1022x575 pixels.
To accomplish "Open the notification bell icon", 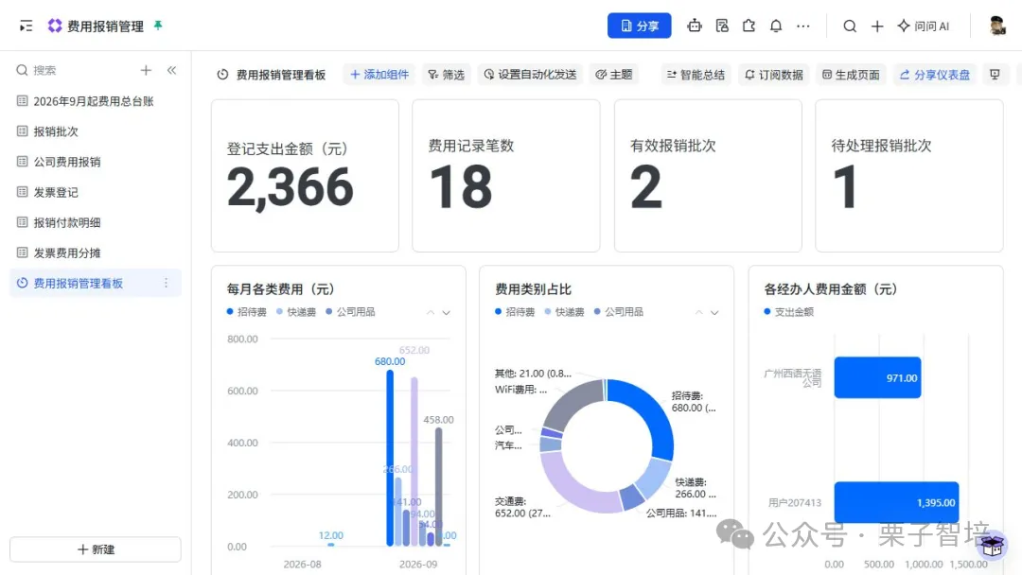I will [776, 26].
